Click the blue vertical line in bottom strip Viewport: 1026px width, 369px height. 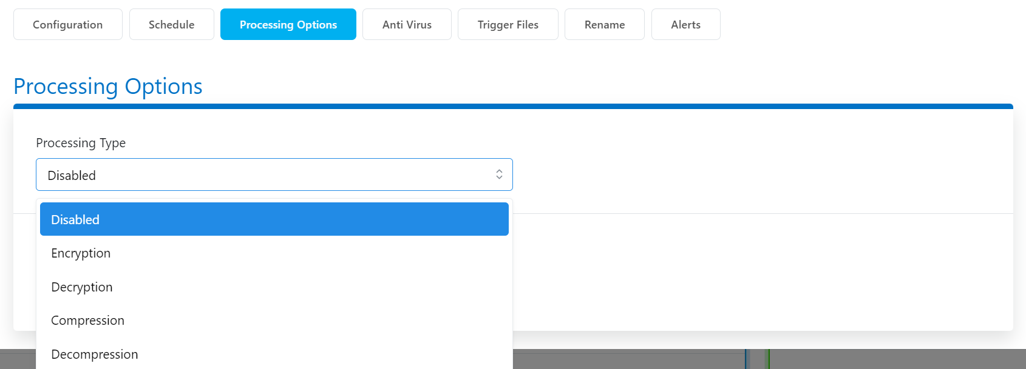click(x=746, y=359)
